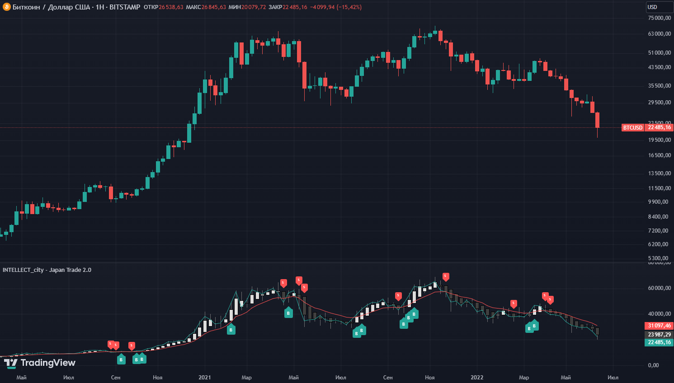Select the buy marker below April 2021 candles
Image resolution: width=674 pixels, height=383 pixels.
coord(288,313)
